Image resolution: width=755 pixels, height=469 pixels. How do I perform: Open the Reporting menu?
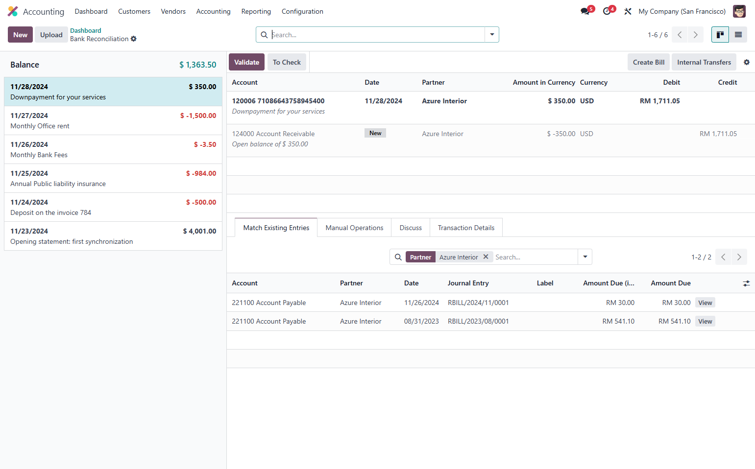(x=256, y=11)
